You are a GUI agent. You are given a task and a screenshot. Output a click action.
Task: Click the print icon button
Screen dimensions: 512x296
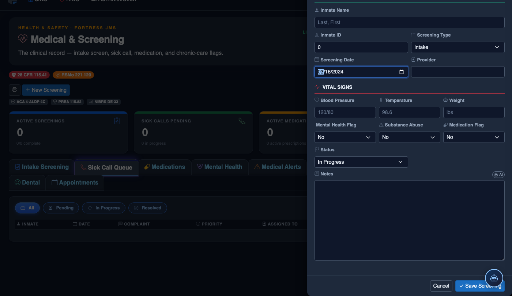point(15,90)
